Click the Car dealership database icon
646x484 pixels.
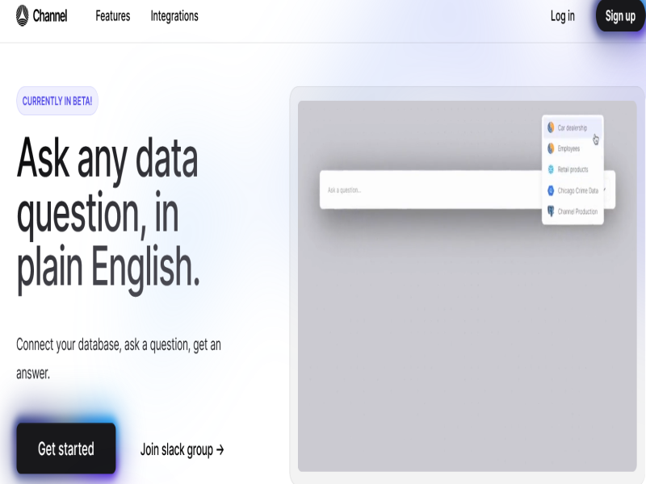pyautogui.click(x=551, y=127)
